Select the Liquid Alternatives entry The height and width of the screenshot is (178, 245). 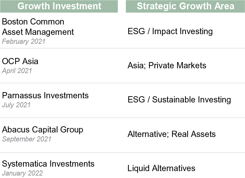[x=161, y=168]
